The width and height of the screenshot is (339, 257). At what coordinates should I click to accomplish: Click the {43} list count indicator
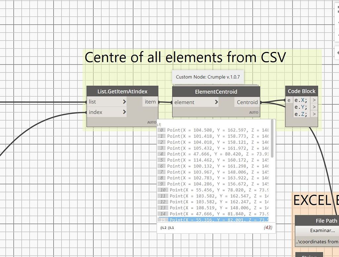tap(268, 228)
